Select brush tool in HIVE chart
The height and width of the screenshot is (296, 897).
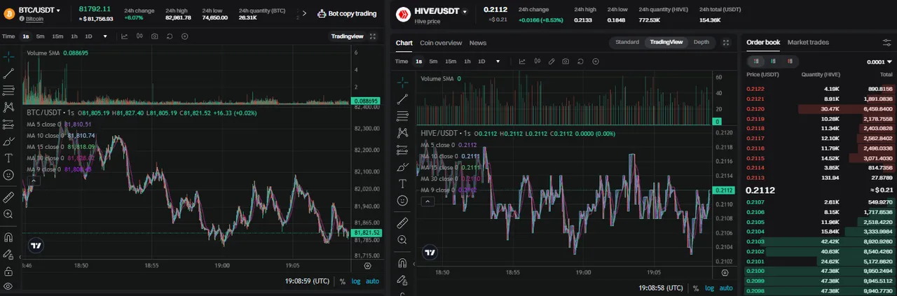pyautogui.click(x=402, y=167)
